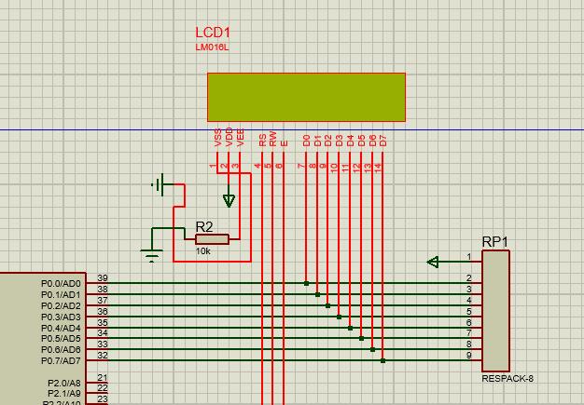Click the P0.7/AD7 pin name

coord(61,361)
